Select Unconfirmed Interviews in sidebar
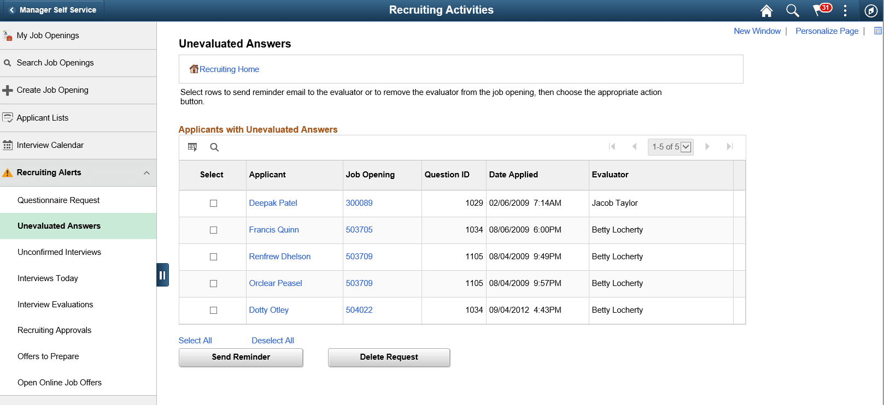The image size is (884, 405). (59, 252)
